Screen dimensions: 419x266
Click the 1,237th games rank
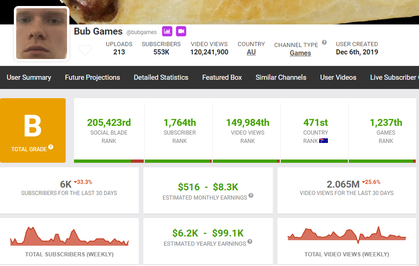point(386,123)
